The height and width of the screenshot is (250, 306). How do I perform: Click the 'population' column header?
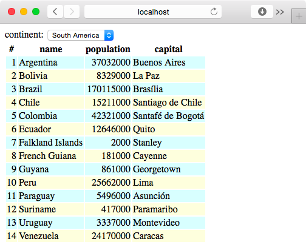108,49
